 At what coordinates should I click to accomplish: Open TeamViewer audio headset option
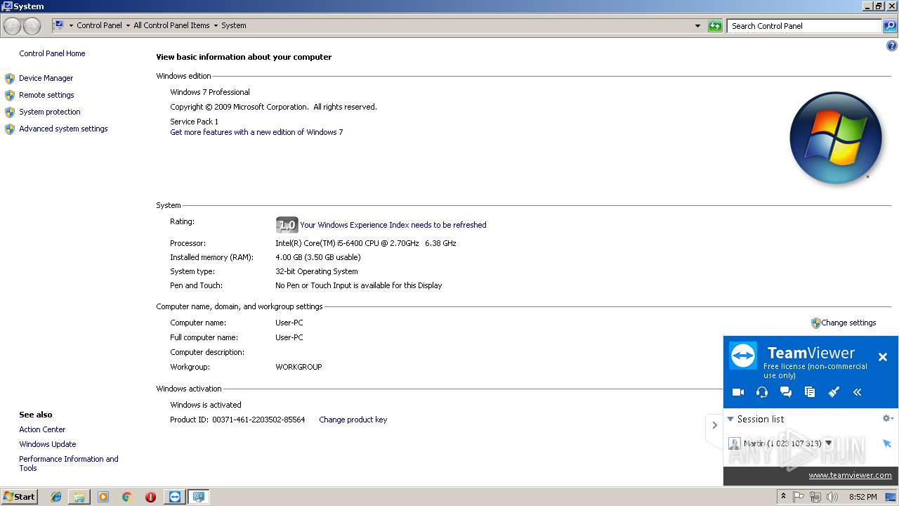coord(762,392)
